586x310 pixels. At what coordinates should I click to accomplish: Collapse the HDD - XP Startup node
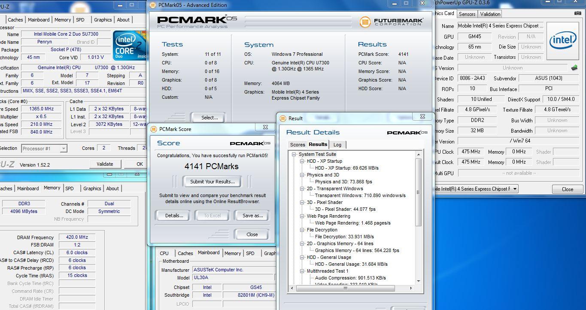pos(302,161)
